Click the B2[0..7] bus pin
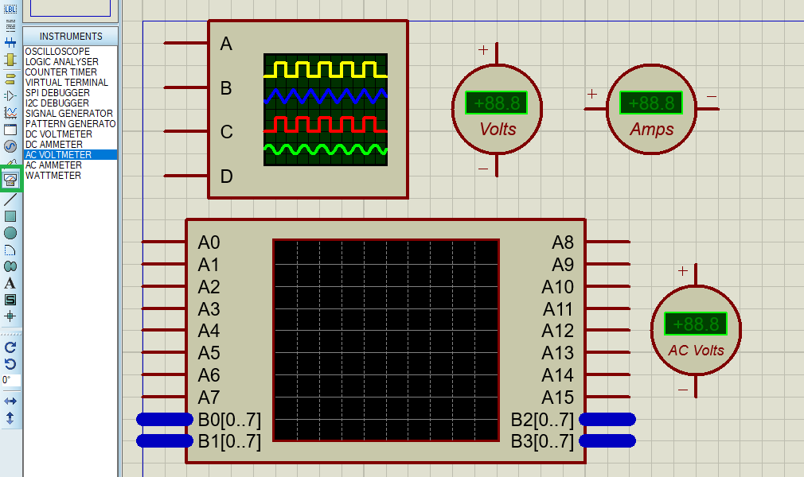Image resolution: width=804 pixels, height=477 pixels. coord(607,419)
